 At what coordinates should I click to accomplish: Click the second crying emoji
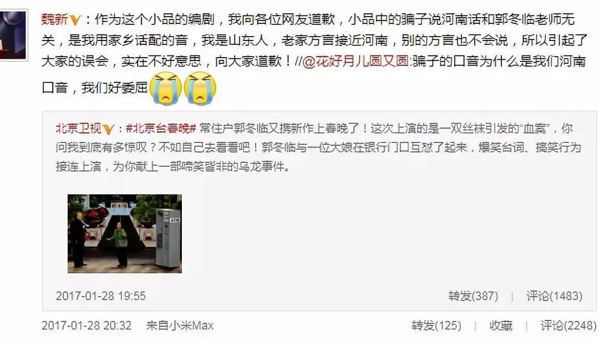pos(200,88)
